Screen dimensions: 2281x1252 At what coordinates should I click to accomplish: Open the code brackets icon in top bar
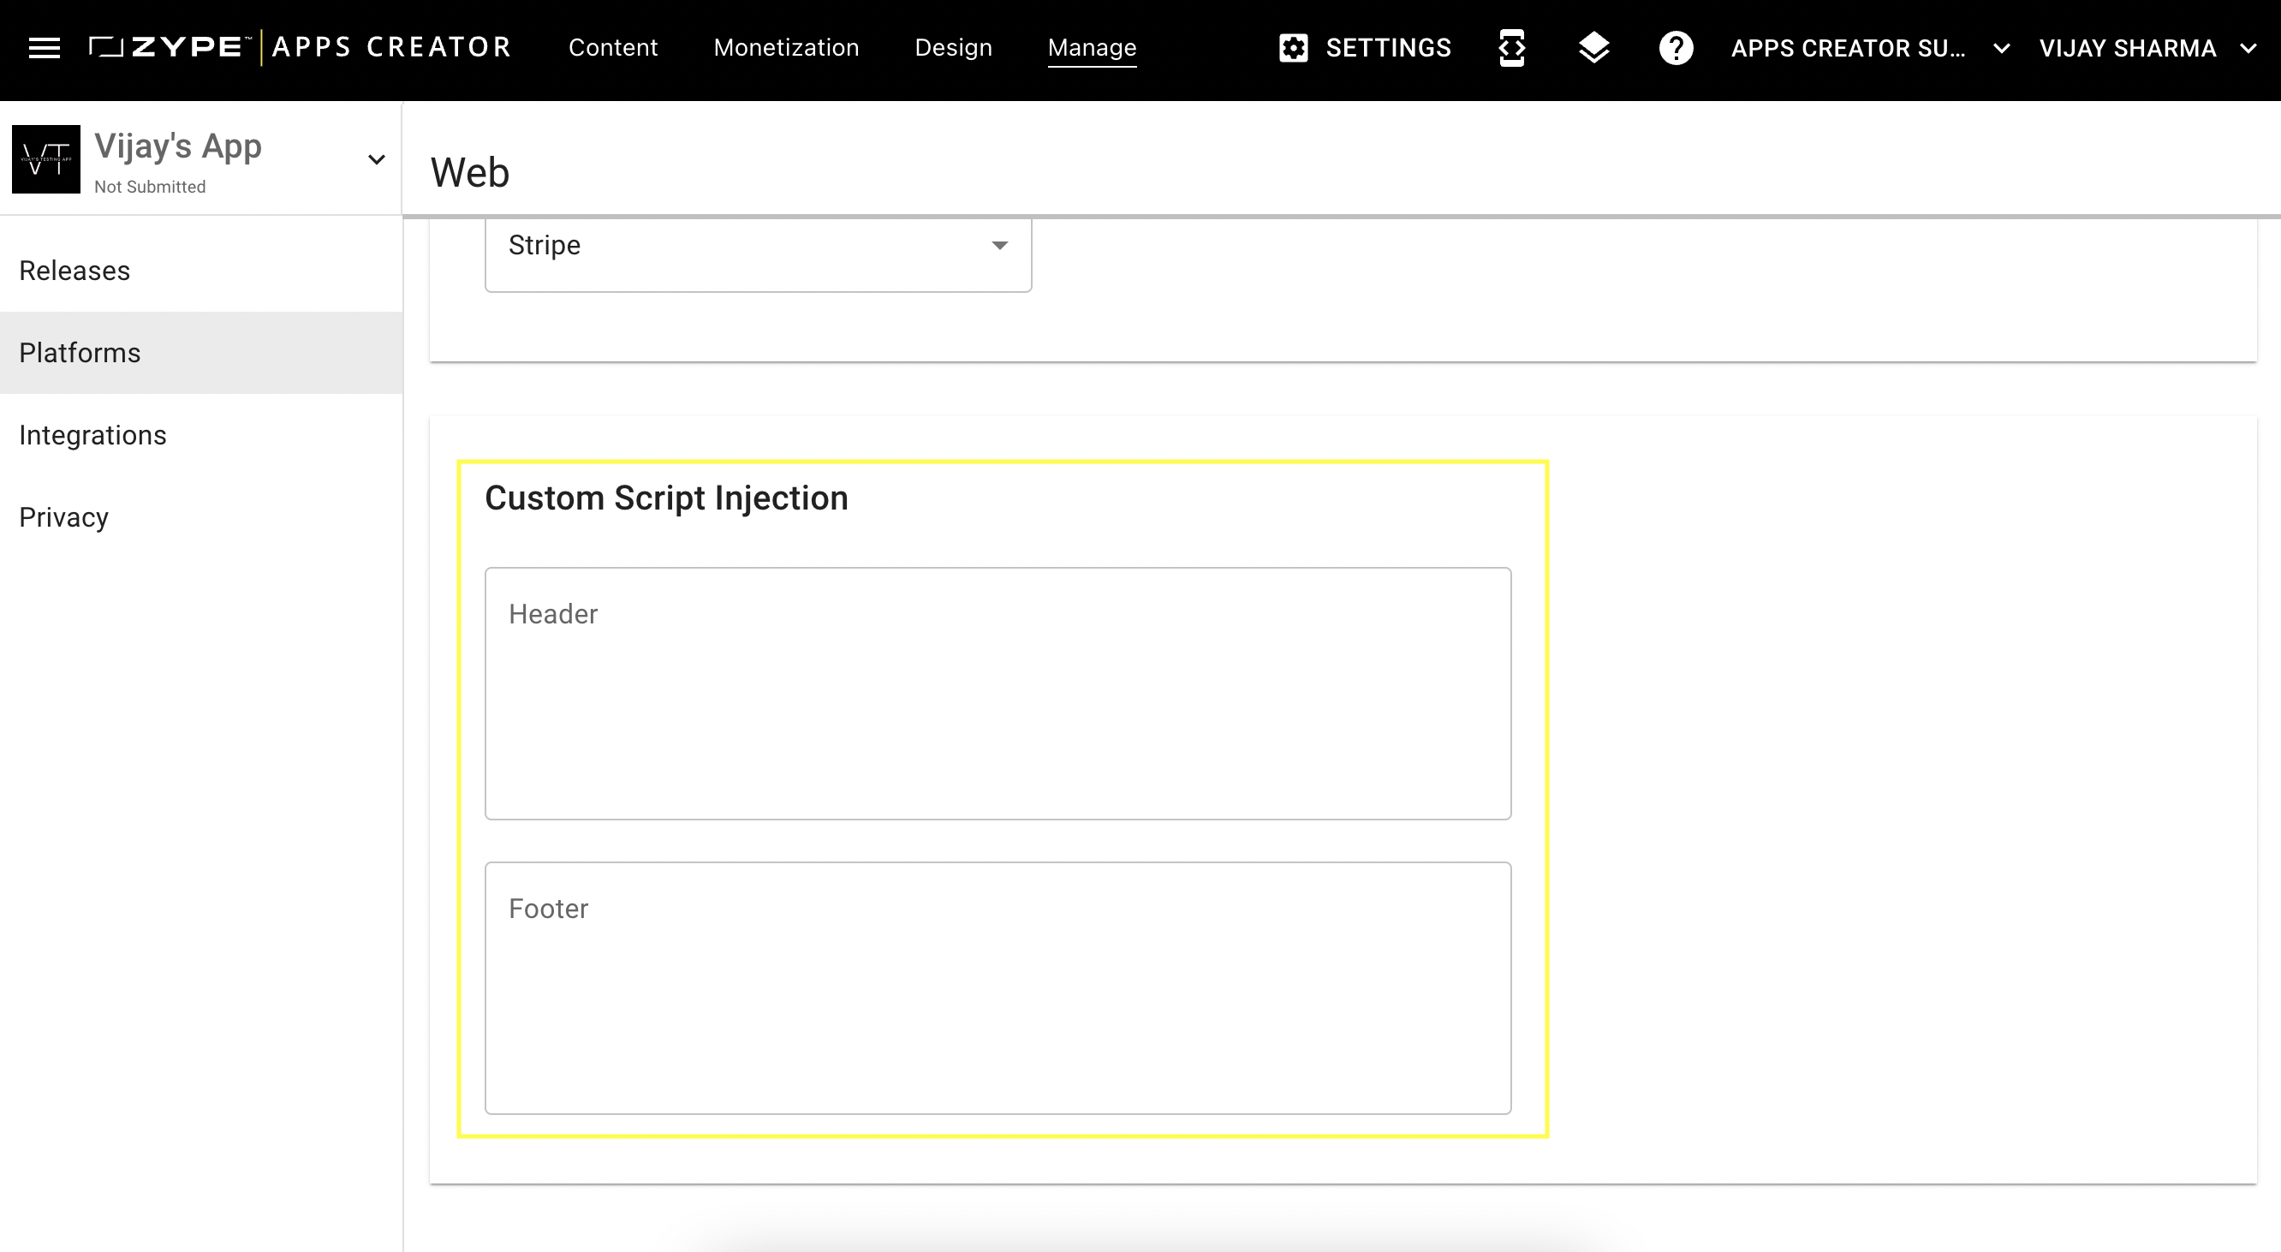[x=1511, y=48]
